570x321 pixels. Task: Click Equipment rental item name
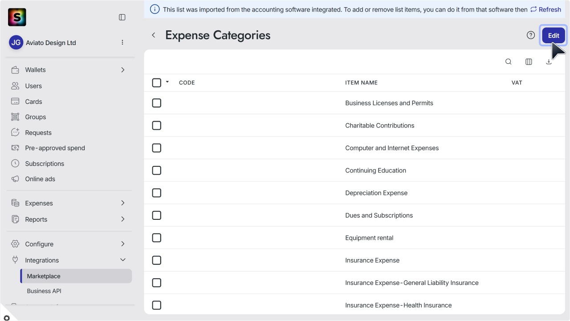[x=369, y=238]
